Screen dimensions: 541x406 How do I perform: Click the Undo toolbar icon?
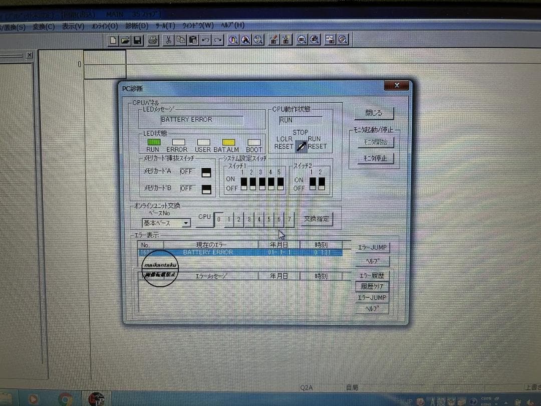205,40
